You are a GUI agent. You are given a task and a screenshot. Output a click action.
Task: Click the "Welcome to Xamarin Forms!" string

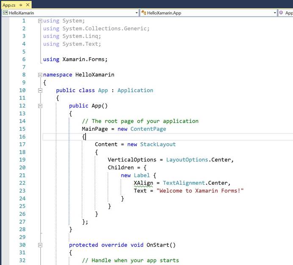200,191
